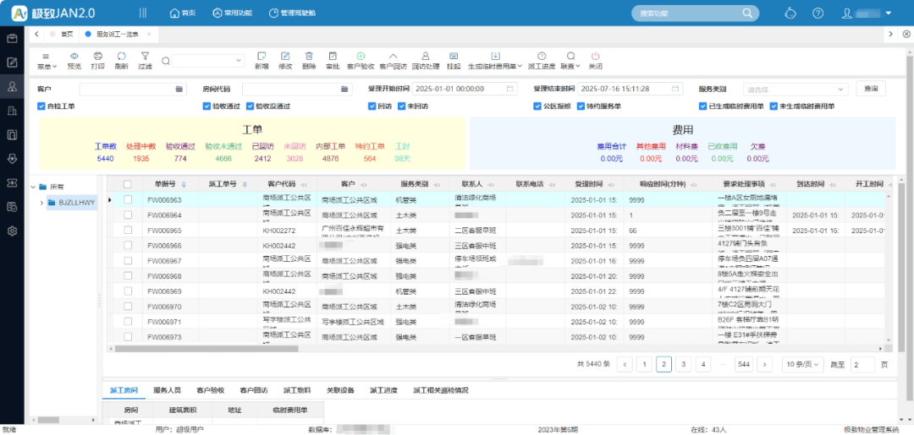Click the 刷新 (refresh) icon
This screenshot has height=435, width=914.
click(122, 56)
